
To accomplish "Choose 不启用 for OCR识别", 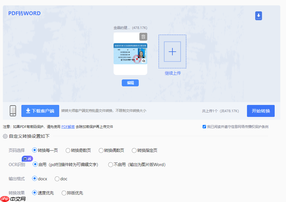I will 110,164.
